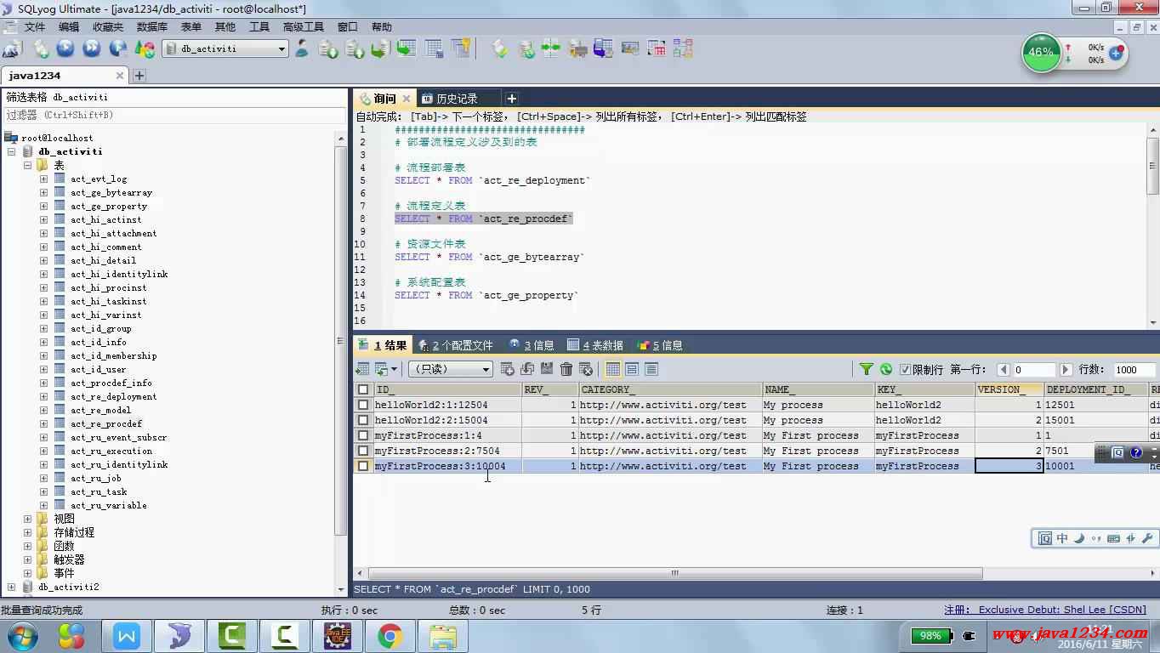Sort by the DEPLOYMENT_ID_ column header
This screenshot has width=1160, height=653.
(1096, 389)
